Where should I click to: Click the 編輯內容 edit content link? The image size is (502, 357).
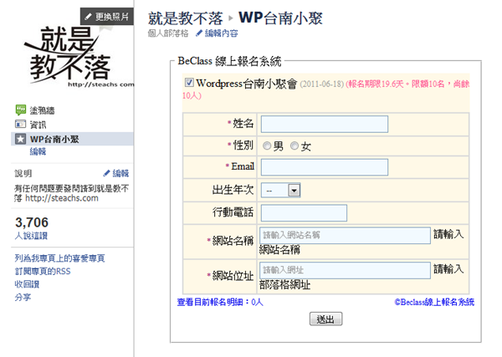[221, 33]
